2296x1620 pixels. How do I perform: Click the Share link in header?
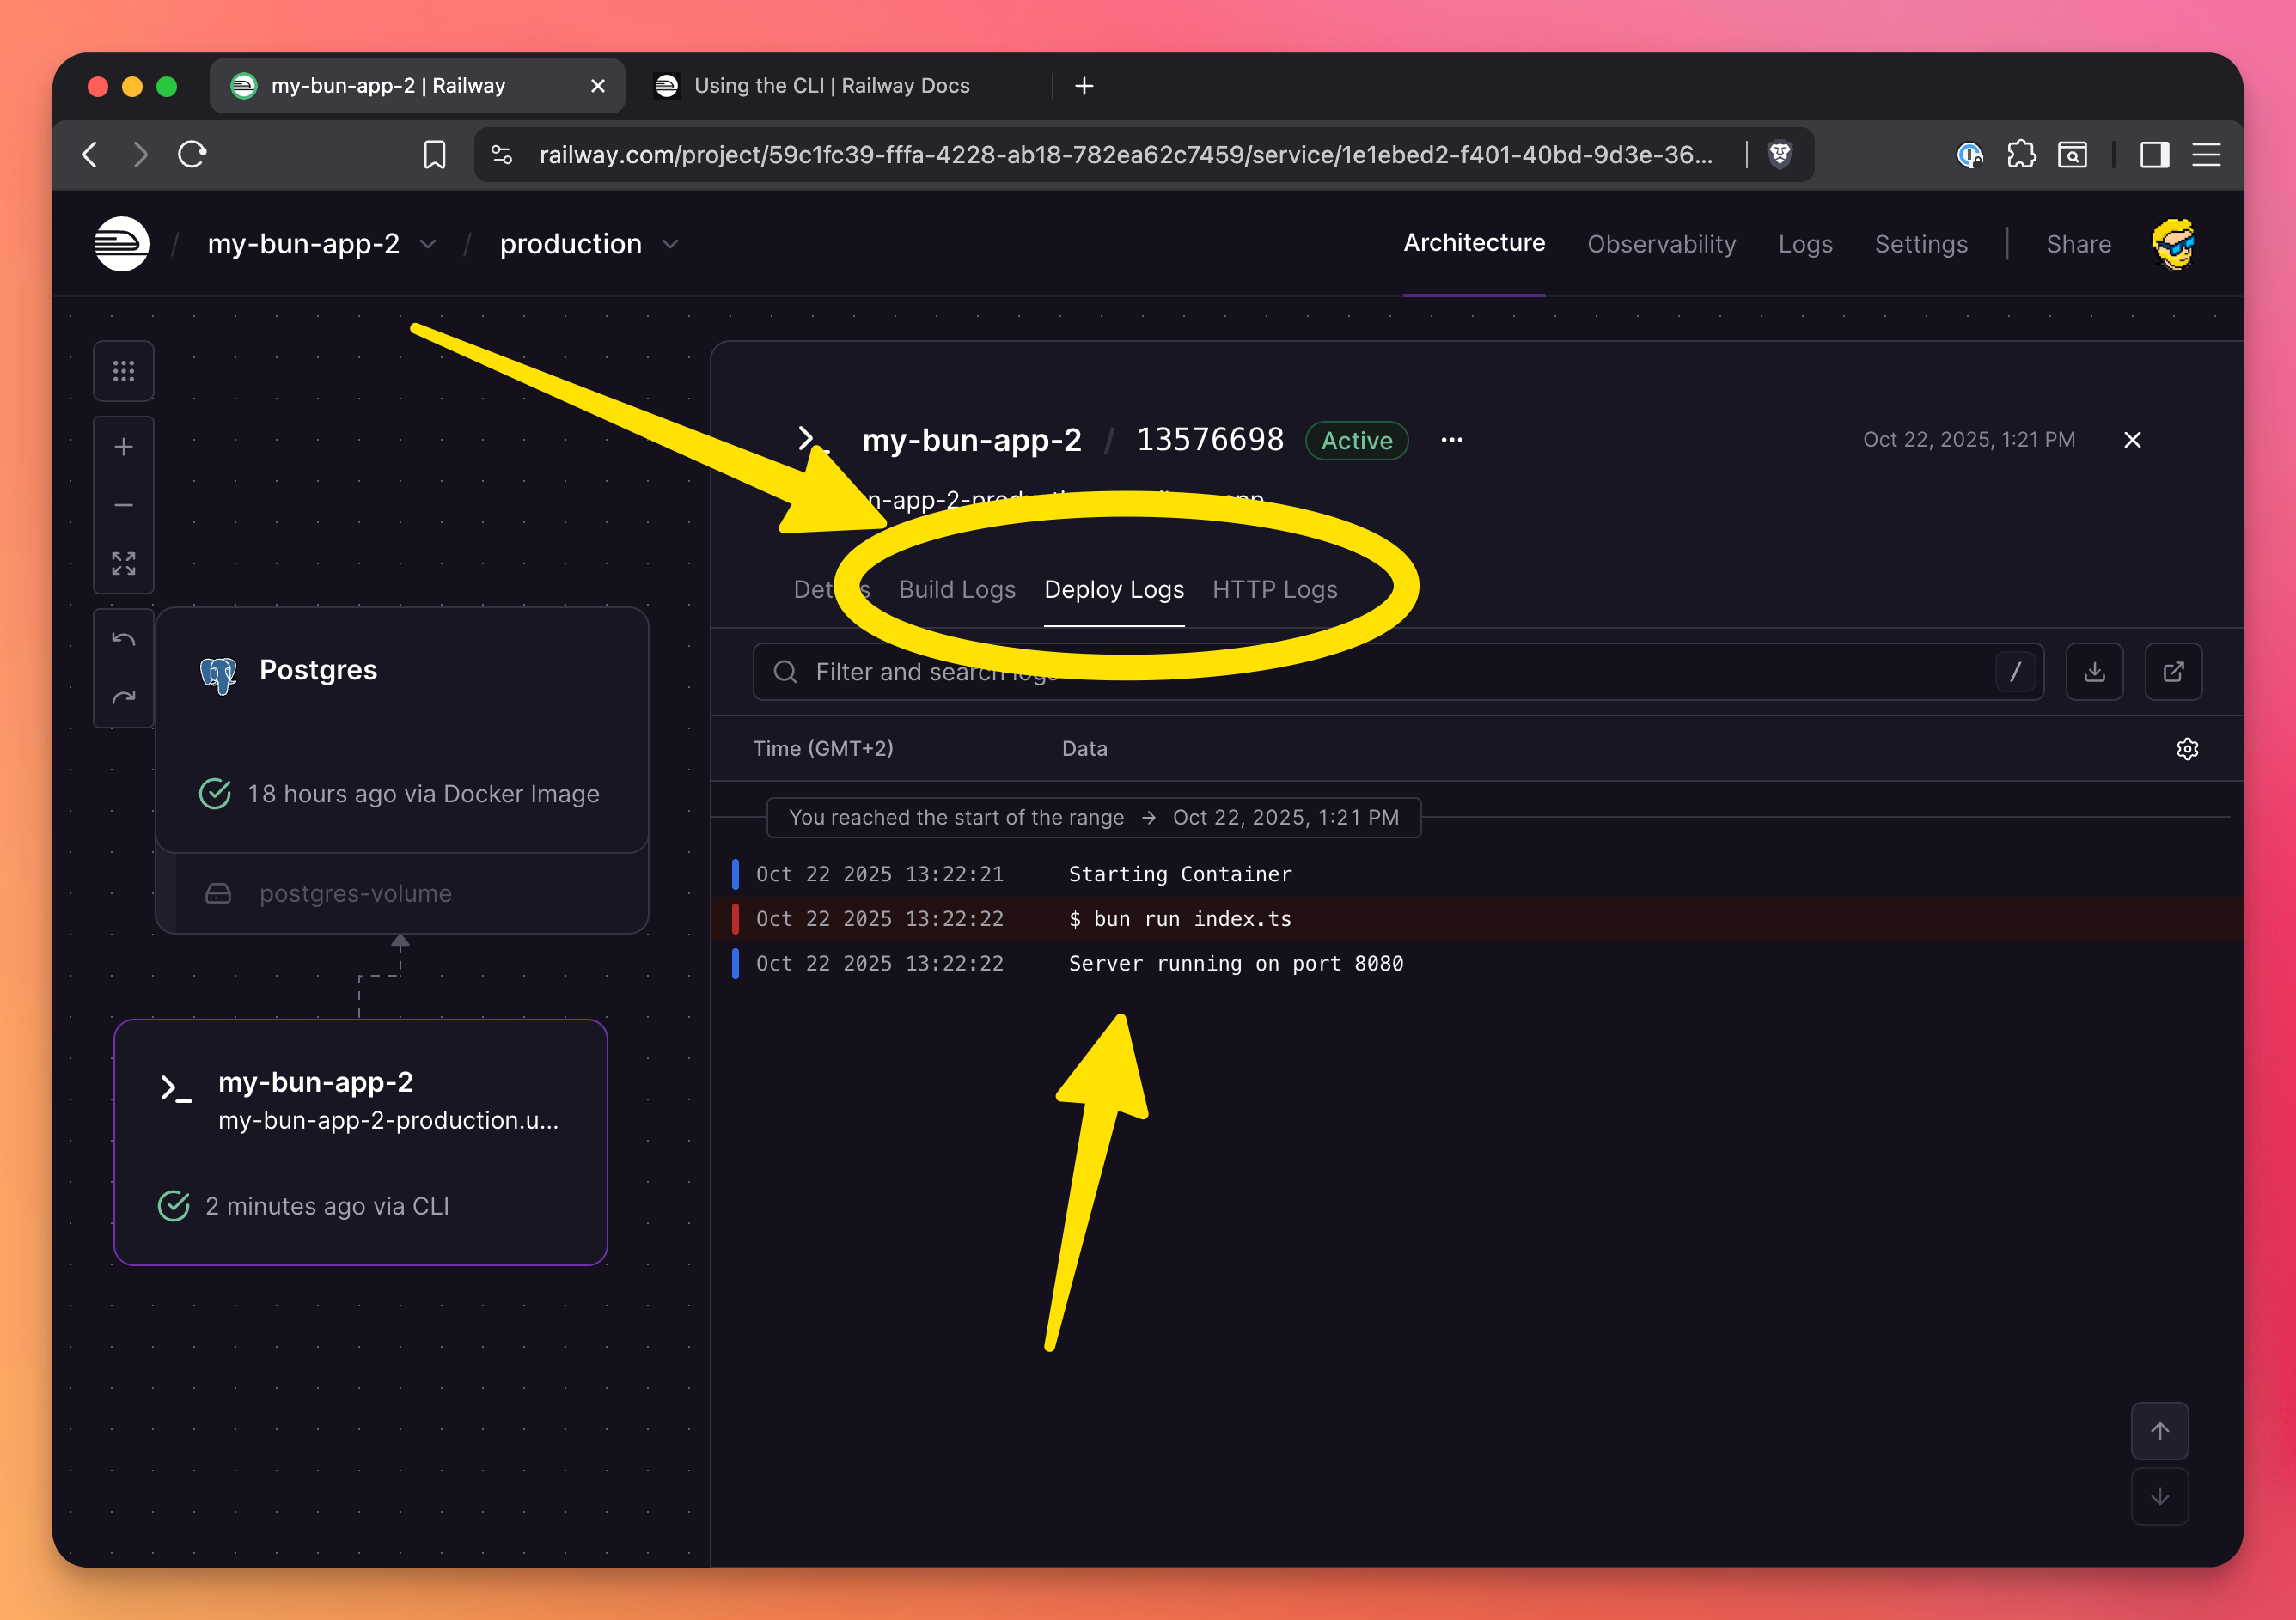tap(2078, 244)
